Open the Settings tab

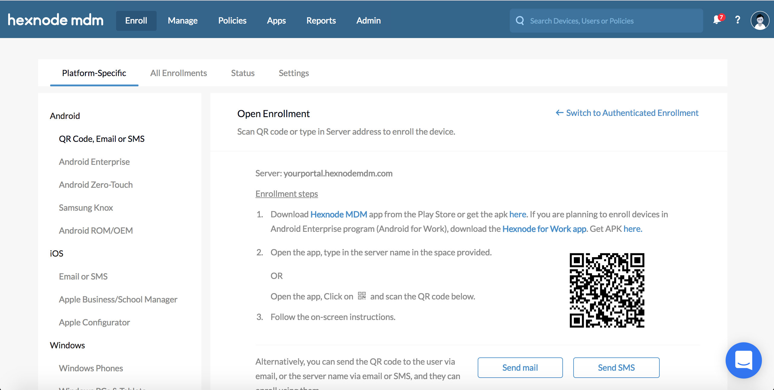click(294, 73)
